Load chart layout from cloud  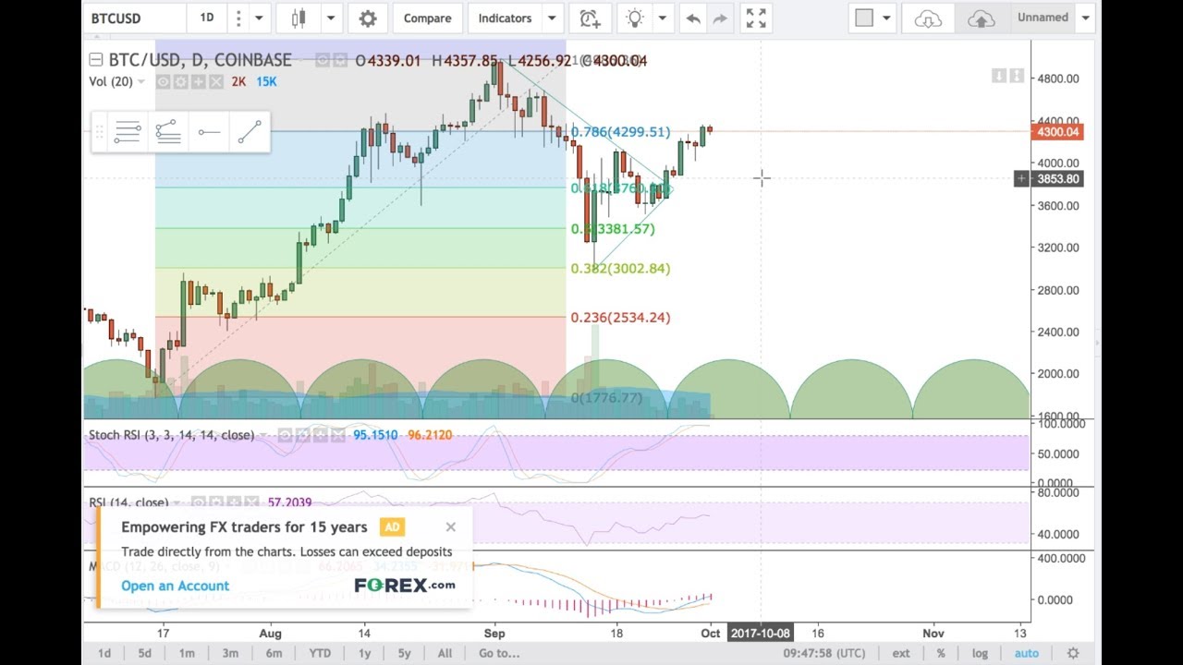928,18
